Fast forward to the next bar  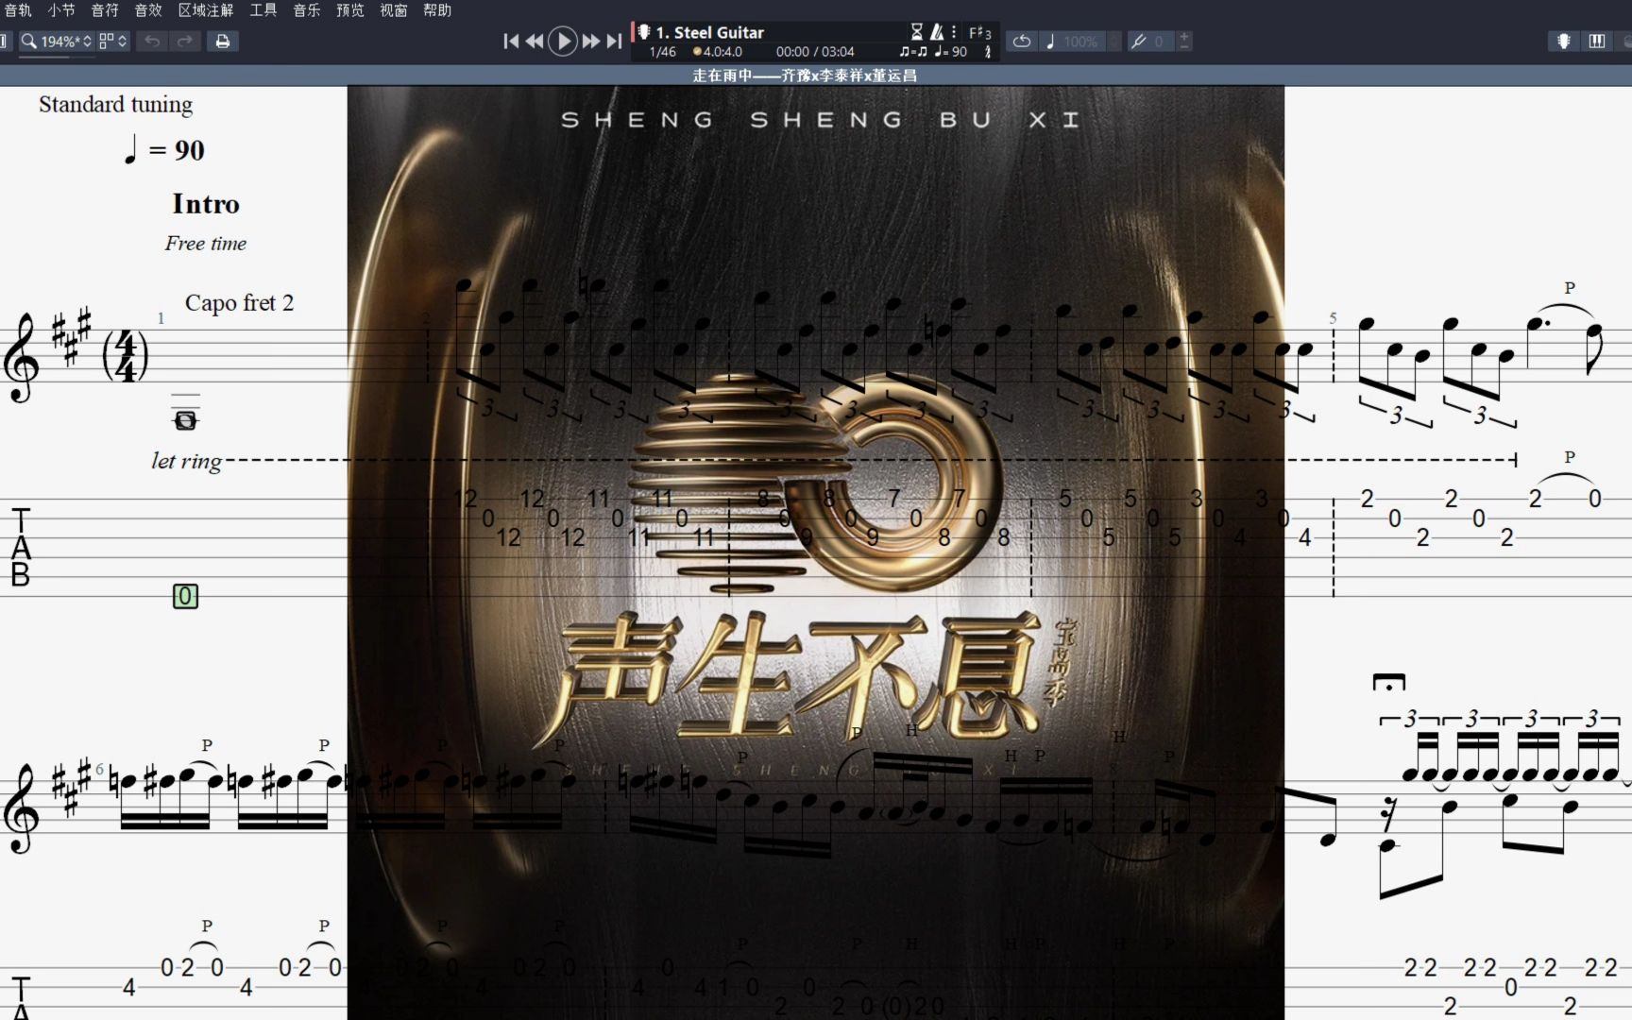pyautogui.click(x=591, y=41)
